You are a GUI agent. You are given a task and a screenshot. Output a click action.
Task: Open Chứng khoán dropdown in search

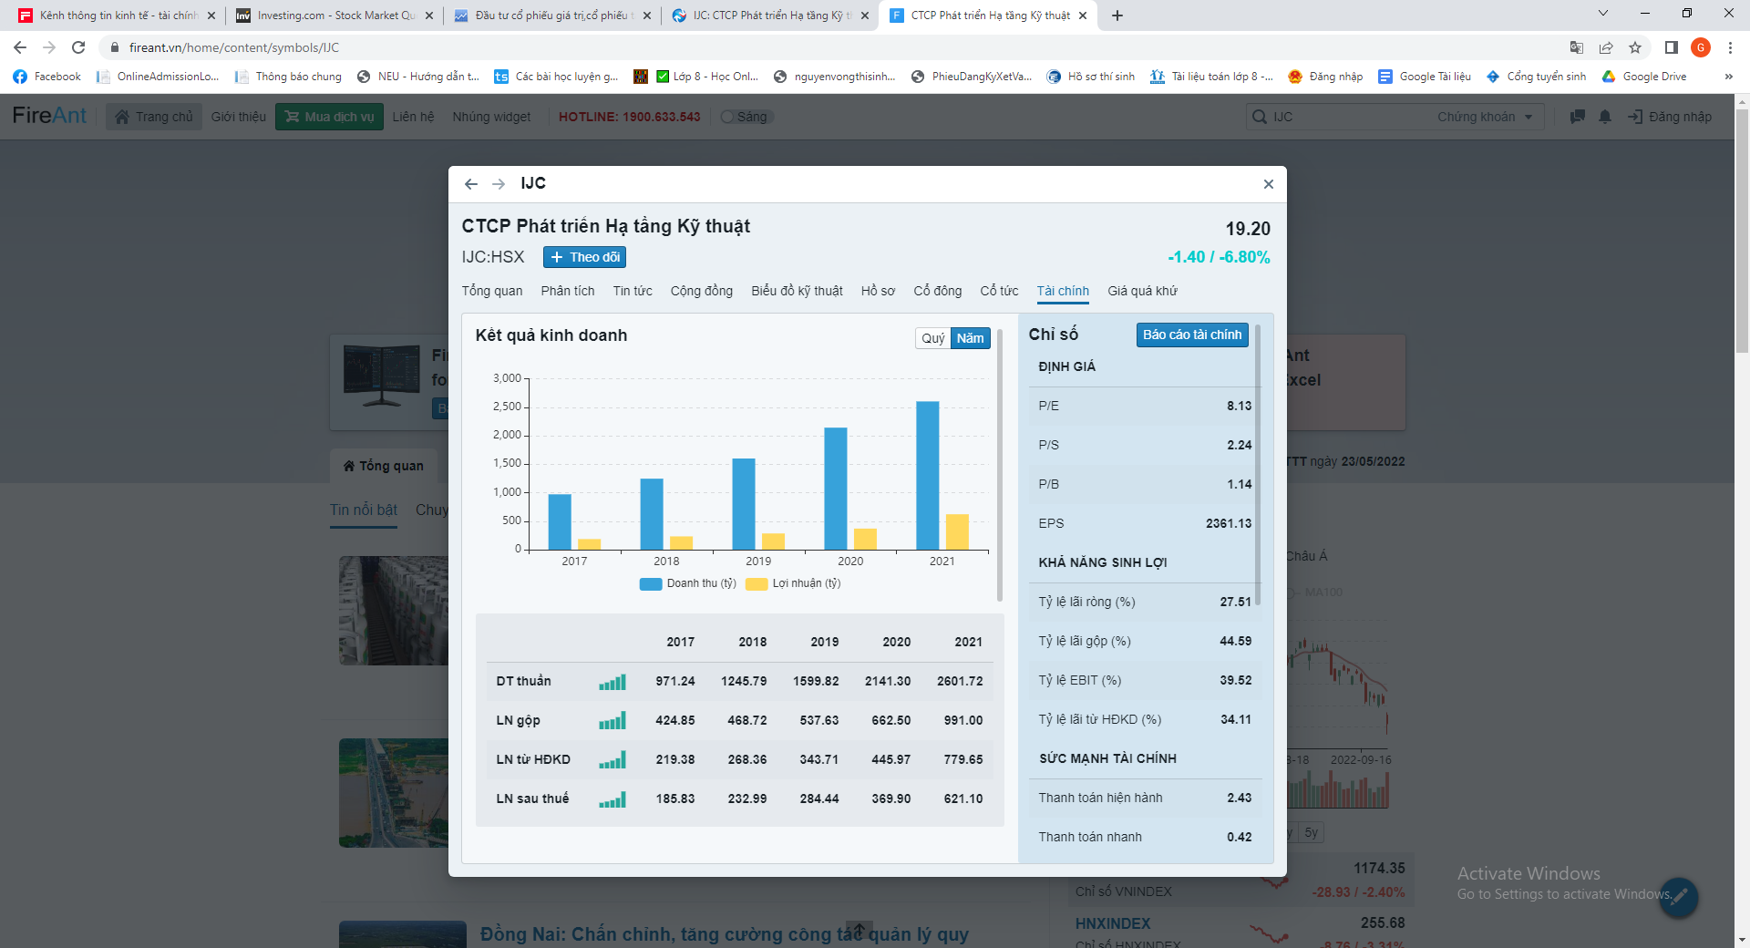[1485, 117]
